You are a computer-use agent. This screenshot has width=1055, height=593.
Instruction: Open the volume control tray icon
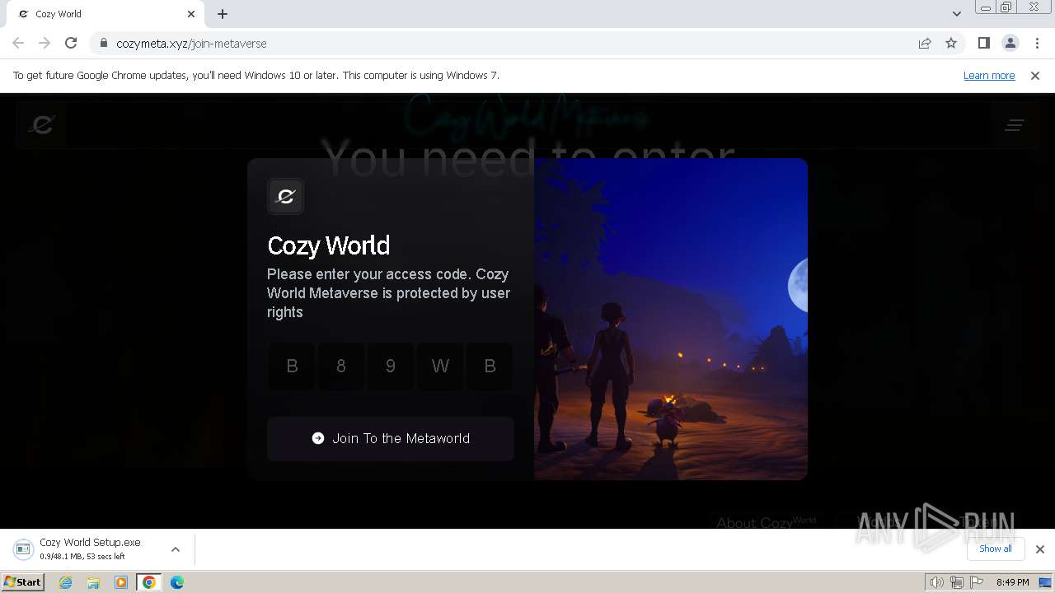(x=936, y=582)
